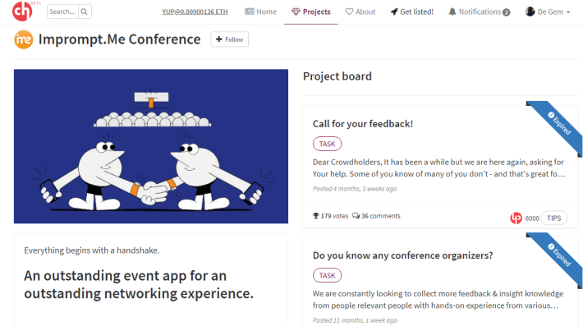This screenshot has width=583, height=326.
Task: Click the notifications bell icon
Action: coord(452,11)
